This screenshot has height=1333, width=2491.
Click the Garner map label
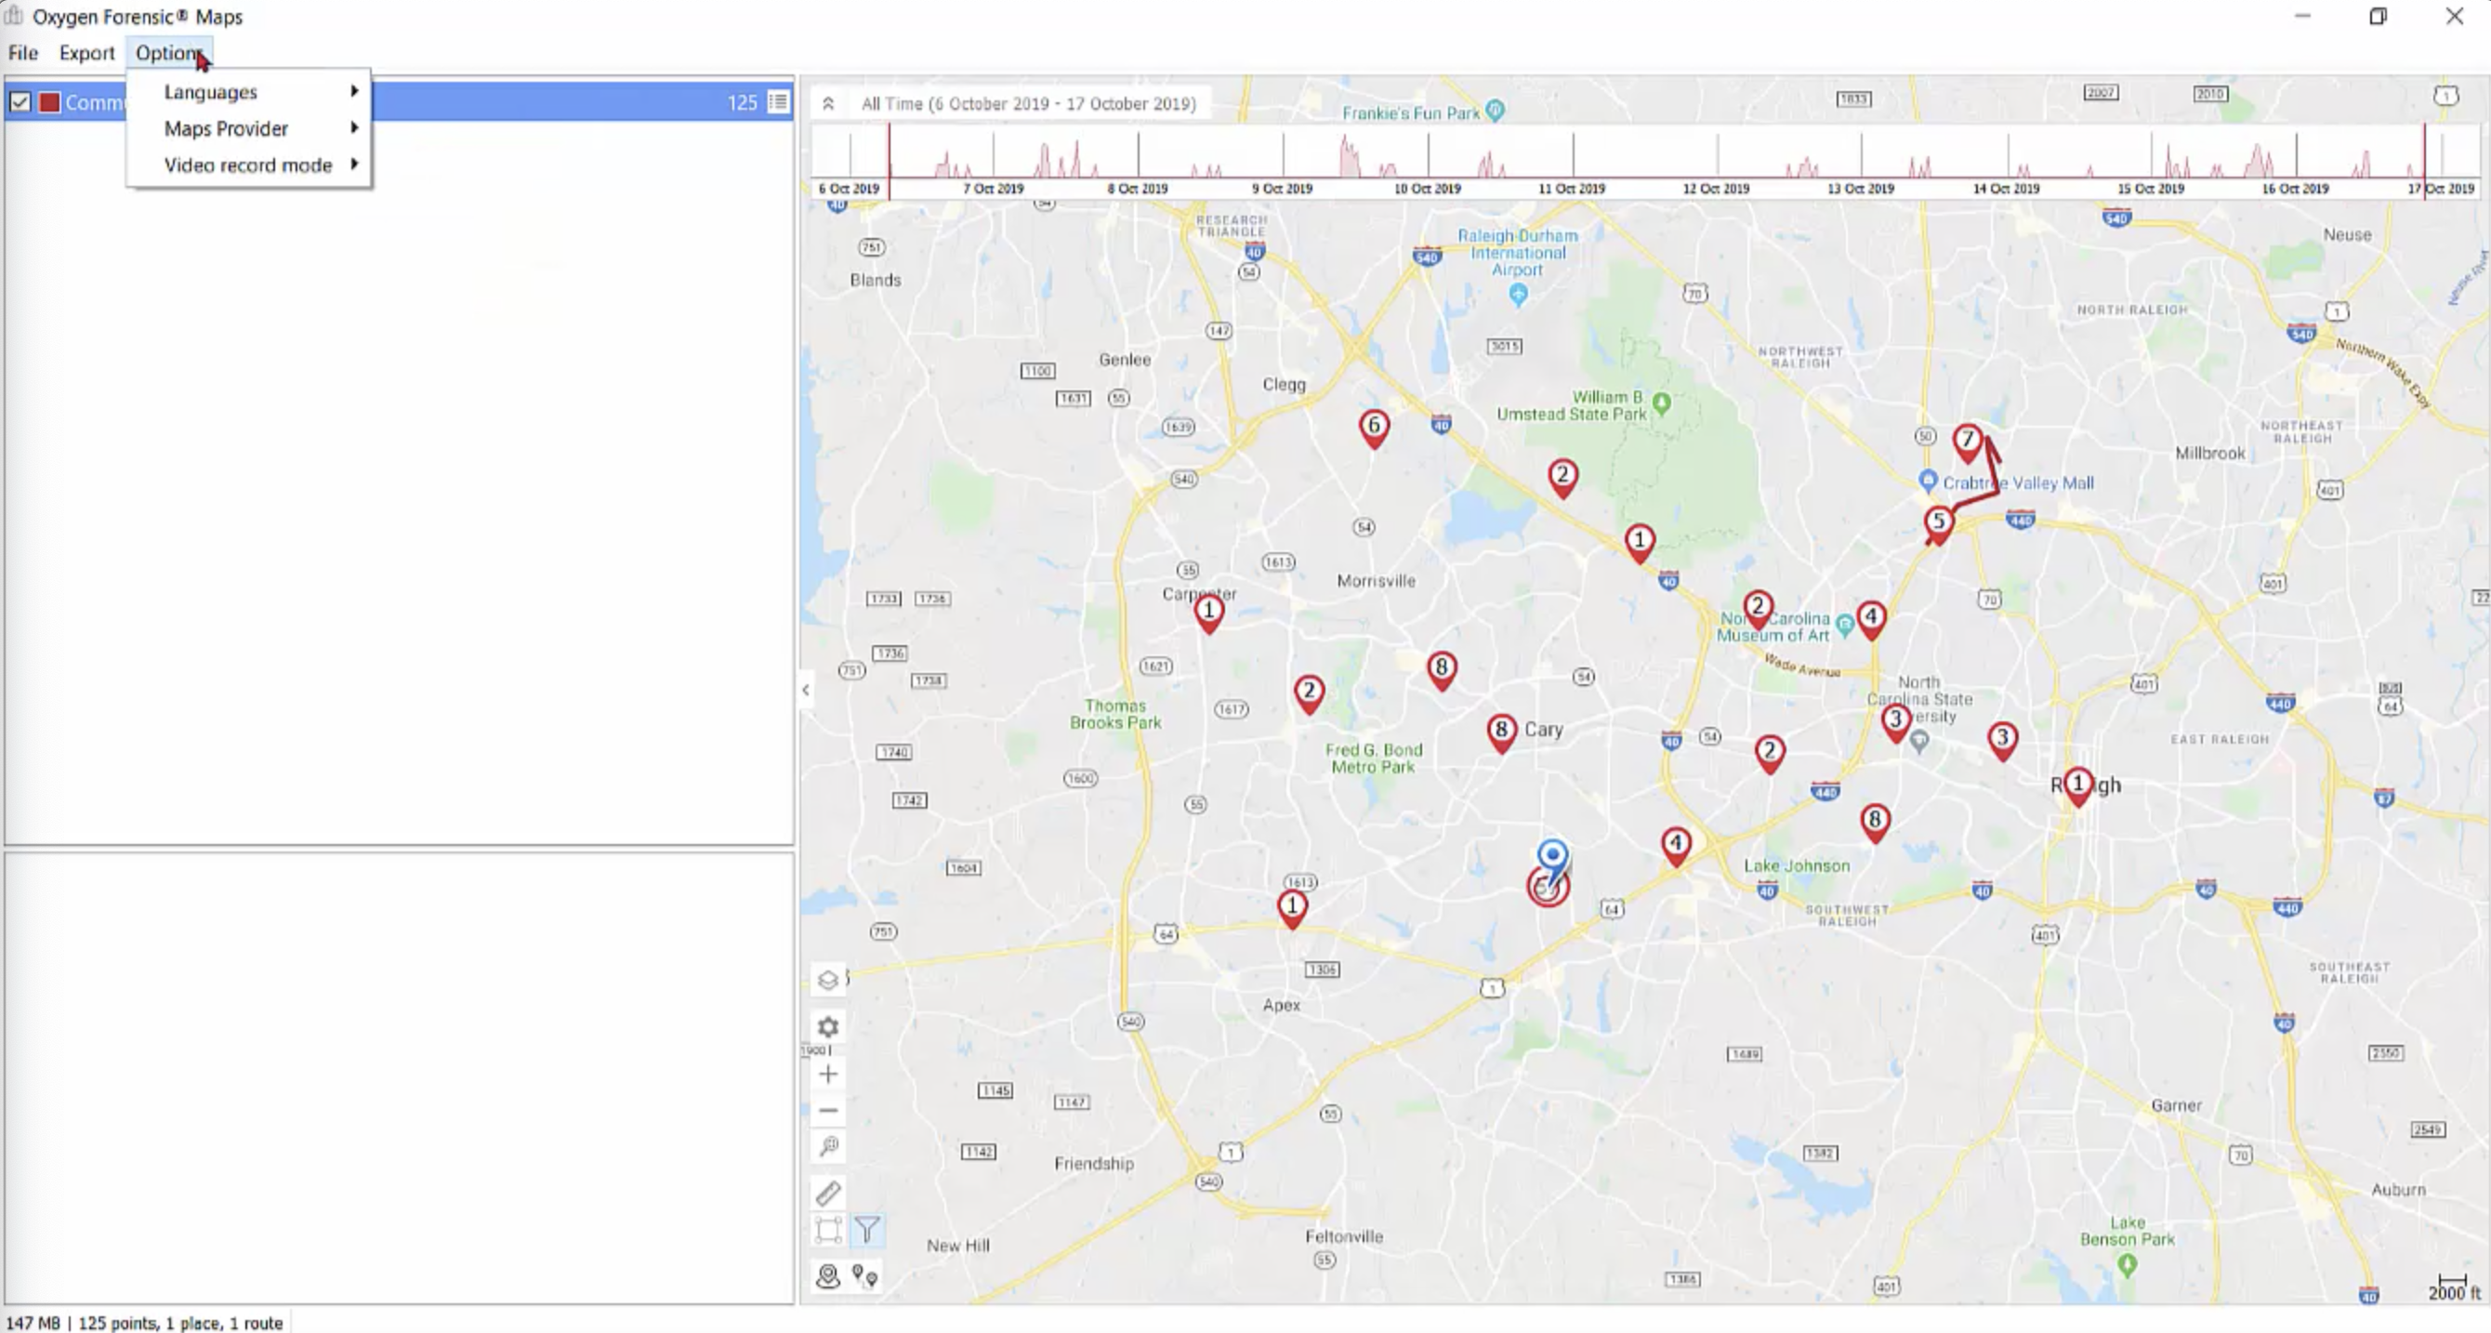[x=2176, y=1104]
